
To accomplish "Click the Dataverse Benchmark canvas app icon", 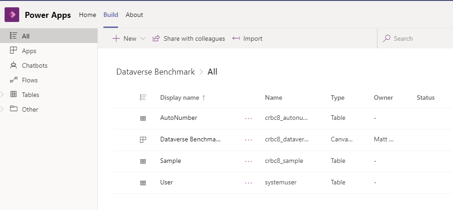I will tap(143, 140).
